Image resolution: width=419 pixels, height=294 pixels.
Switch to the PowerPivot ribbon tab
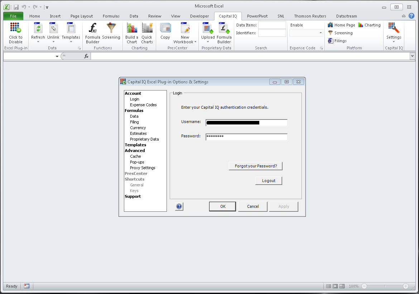[257, 16]
